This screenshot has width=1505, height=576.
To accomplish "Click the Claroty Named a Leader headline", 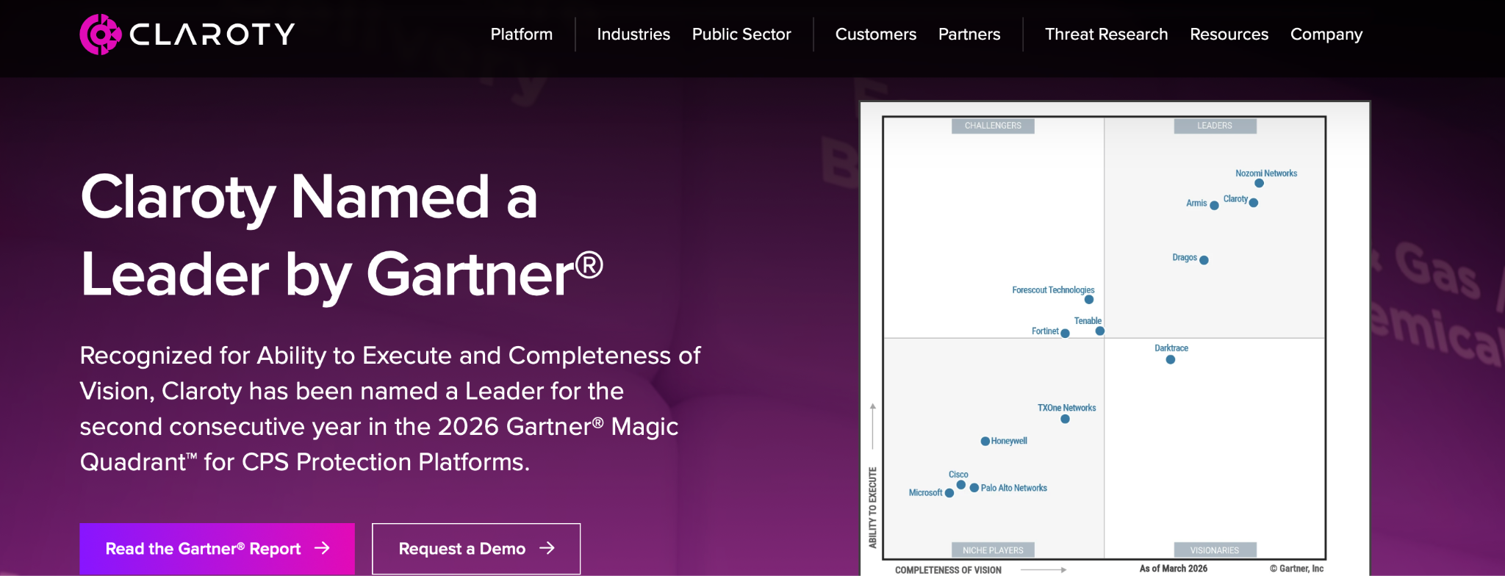I will tap(342, 235).
